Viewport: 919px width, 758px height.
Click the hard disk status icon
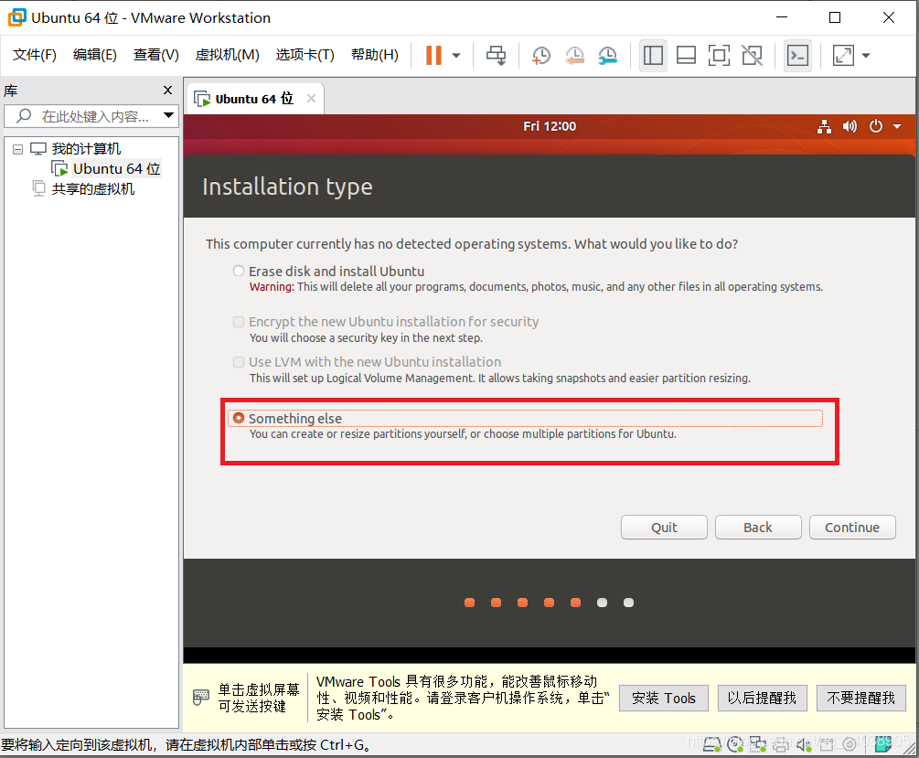[x=711, y=744]
